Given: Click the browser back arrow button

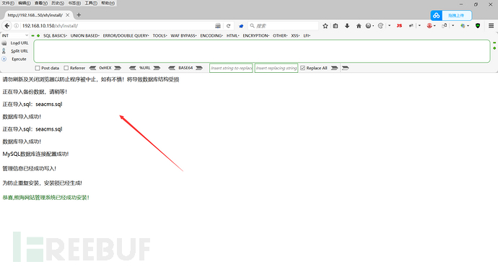Looking at the screenshot, I should 7,26.
